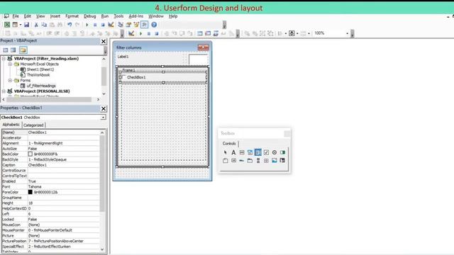Expand VBAProject (PERSONAL.XLSB) node
Viewport: 454px width, 255px height.
click(4, 91)
